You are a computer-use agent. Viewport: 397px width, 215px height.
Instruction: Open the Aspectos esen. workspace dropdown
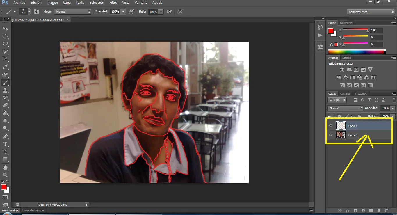point(371,12)
